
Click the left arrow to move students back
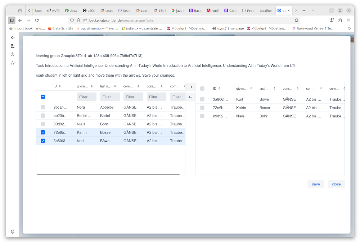(190, 96)
